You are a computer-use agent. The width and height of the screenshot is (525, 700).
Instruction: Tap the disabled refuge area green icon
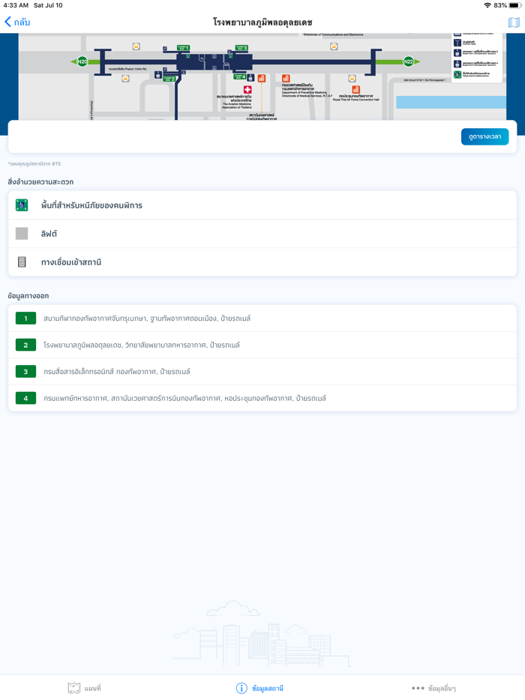pyautogui.click(x=22, y=205)
